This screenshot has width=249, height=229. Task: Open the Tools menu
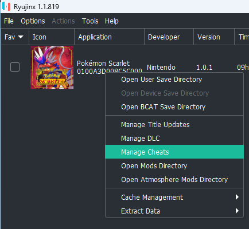[x=90, y=21]
